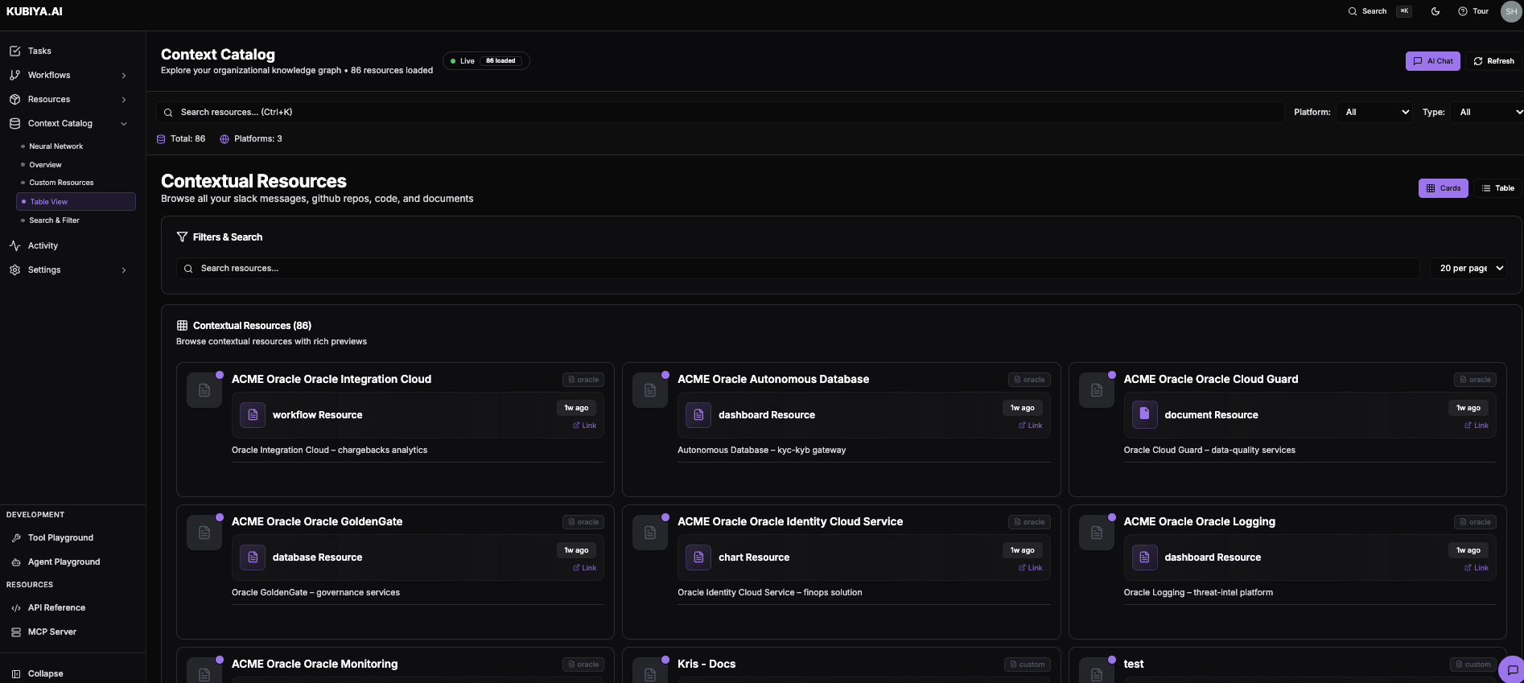This screenshot has width=1524, height=683.
Task: Open the 20 per page dropdown
Action: pyautogui.click(x=1468, y=268)
